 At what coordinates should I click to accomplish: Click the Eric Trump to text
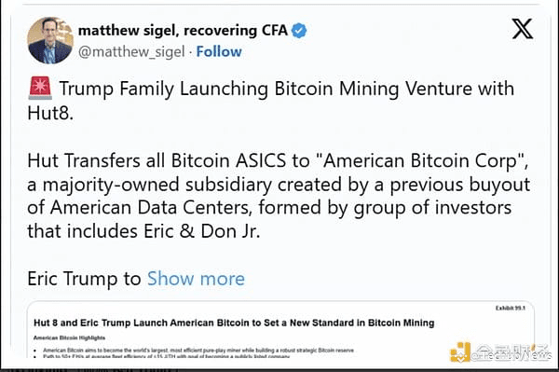tap(84, 279)
